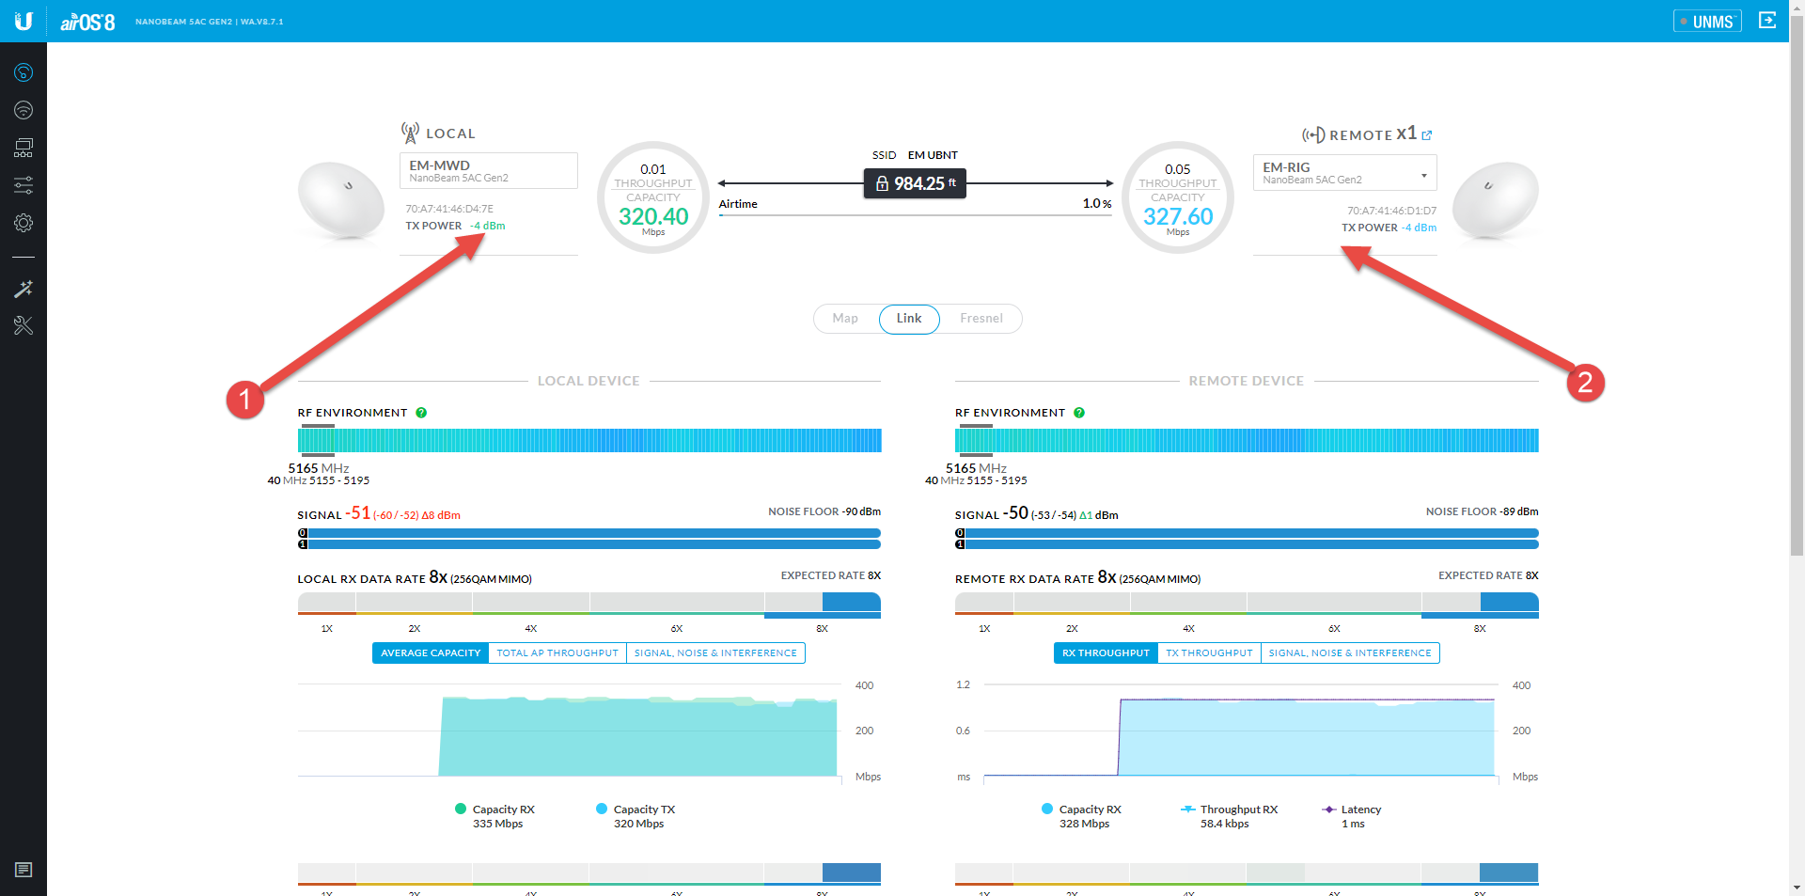The image size is (1805, 896).
Task: Click the remote station icon
Action: point(1313,135)
